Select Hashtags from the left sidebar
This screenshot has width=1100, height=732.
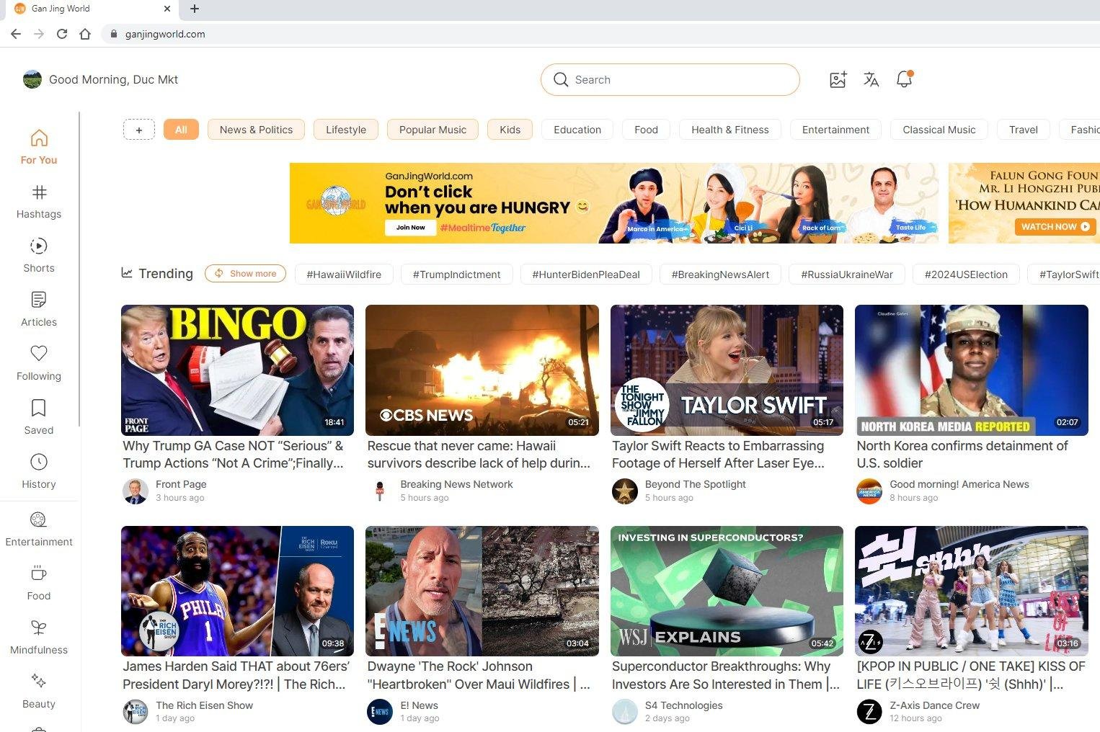pos(38,202)
